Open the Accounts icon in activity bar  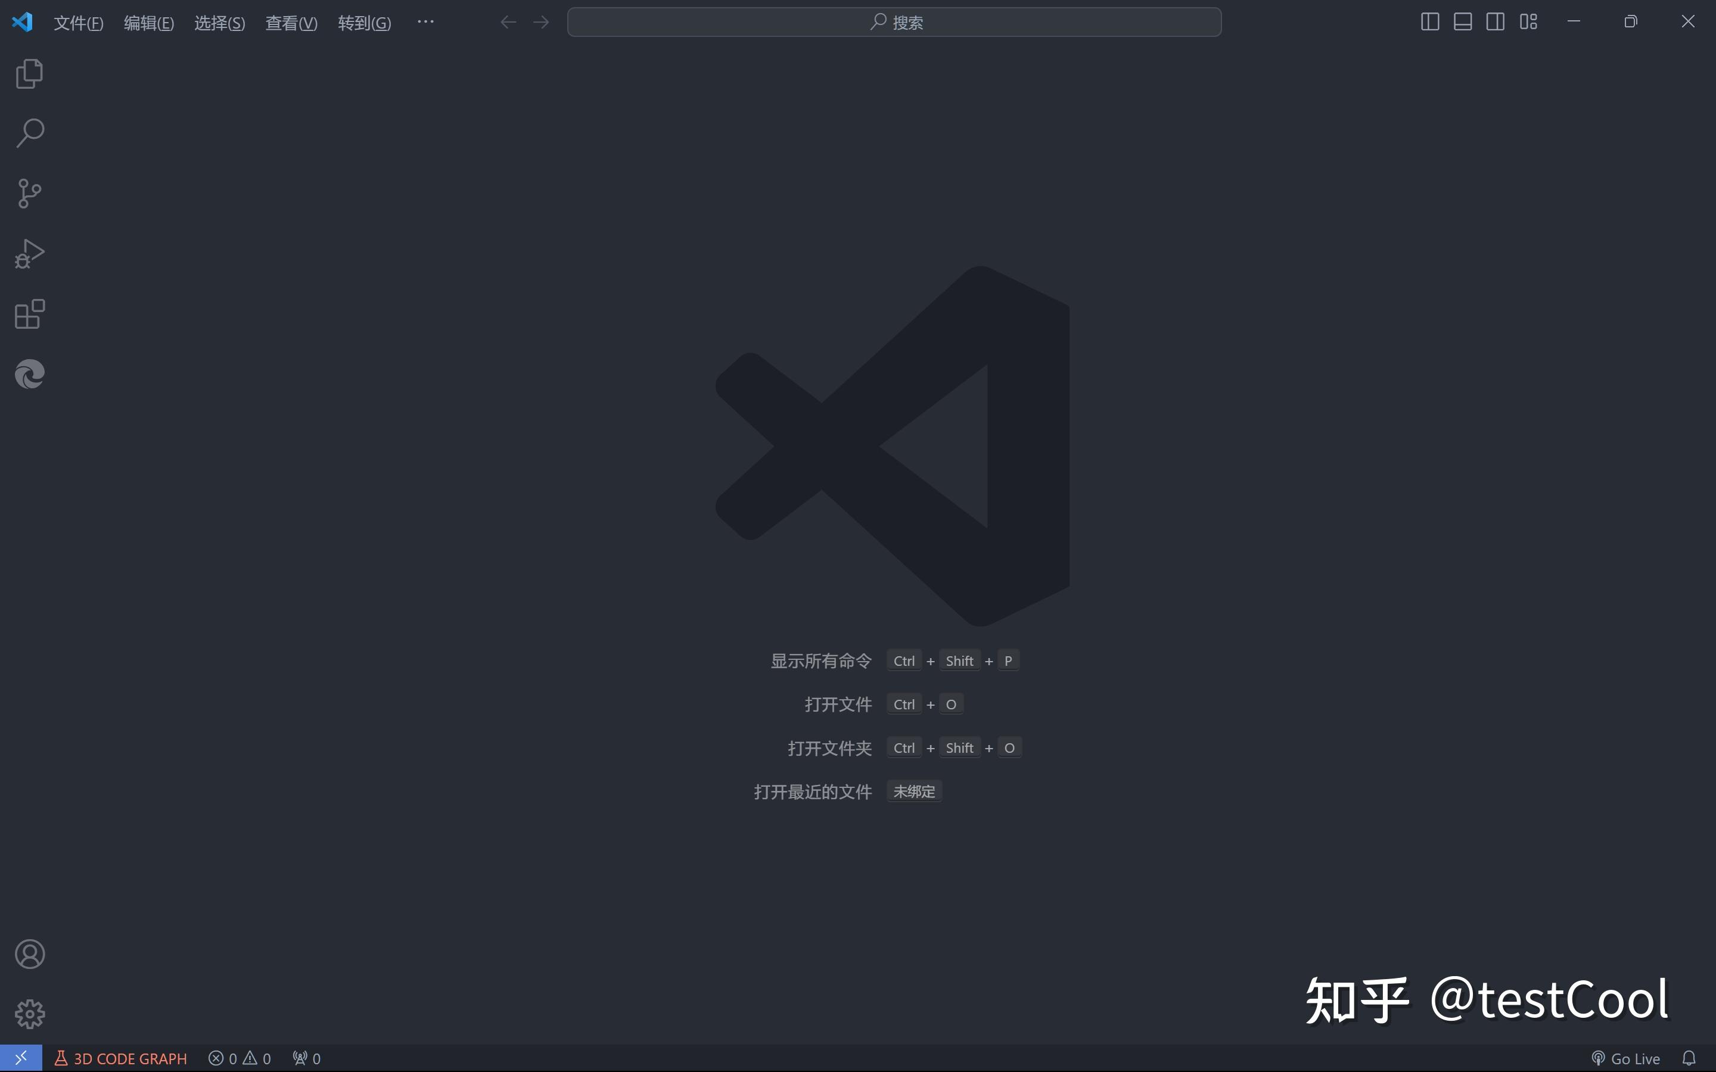tap(29, 953)
